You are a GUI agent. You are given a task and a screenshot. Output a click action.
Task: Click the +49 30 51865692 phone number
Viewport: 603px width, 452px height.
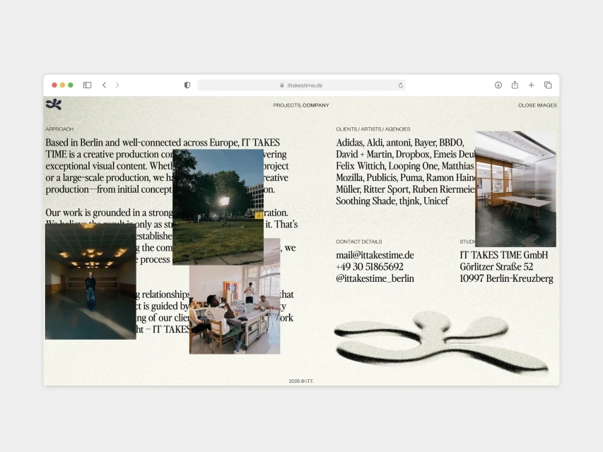pos(370,267)
